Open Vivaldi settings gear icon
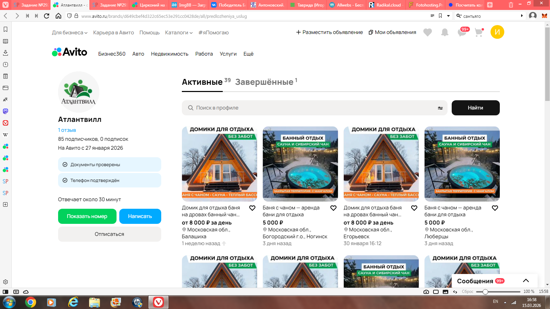 coord(5,282)
